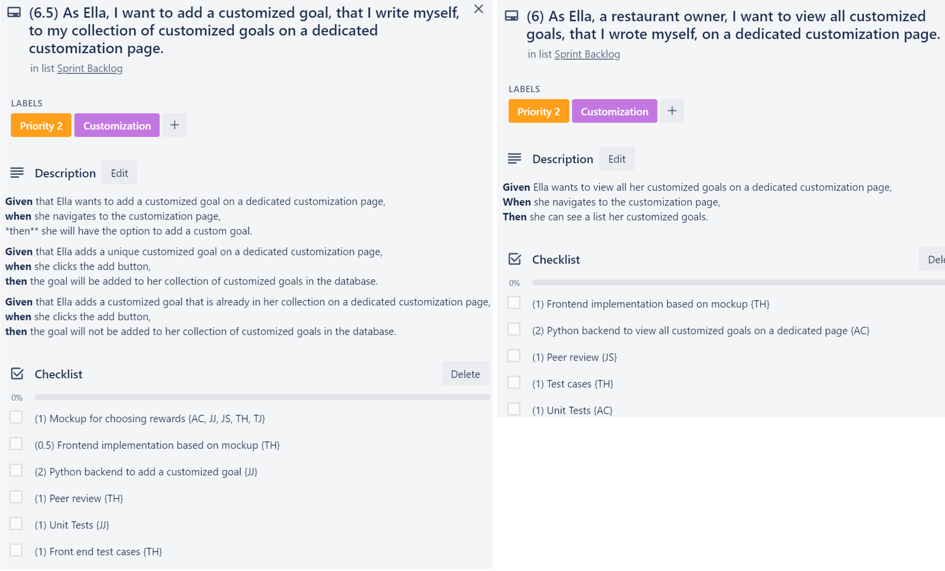
Task: Click the description lines icon on left card
Action: pos(17,172)
